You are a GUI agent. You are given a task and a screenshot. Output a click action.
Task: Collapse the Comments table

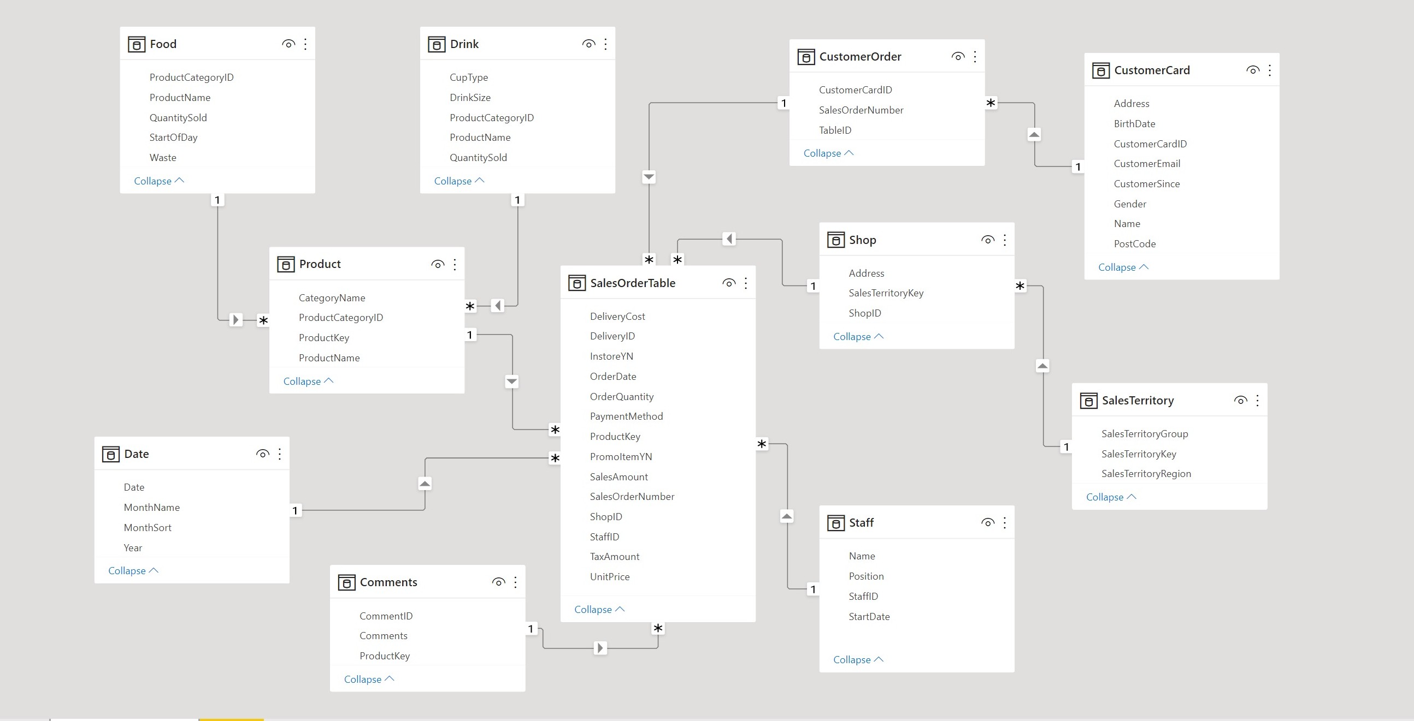pyautogui.click(x=368, y=679)
